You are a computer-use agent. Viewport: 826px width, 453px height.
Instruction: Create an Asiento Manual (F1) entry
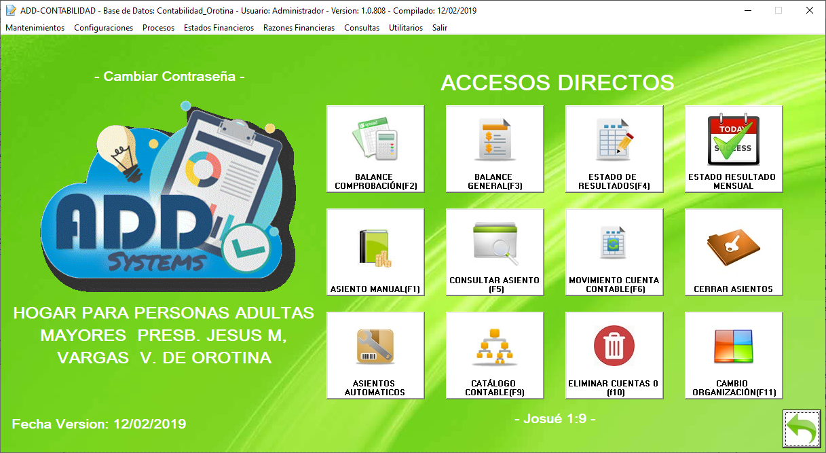tap(375, 252)
